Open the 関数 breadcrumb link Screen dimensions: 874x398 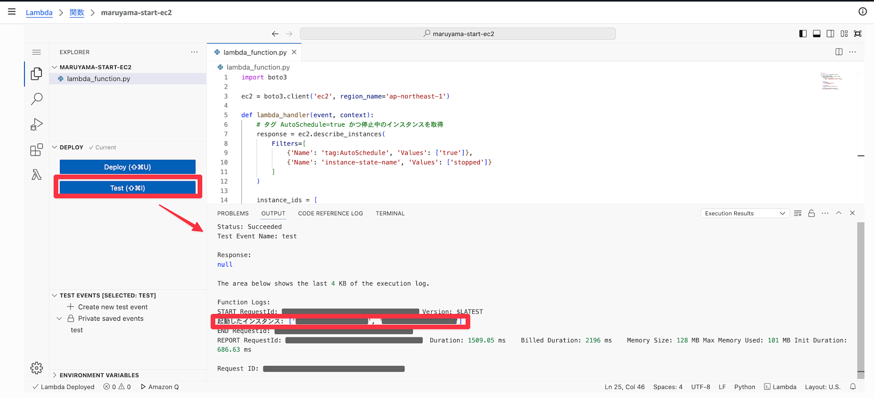[77, 12]
